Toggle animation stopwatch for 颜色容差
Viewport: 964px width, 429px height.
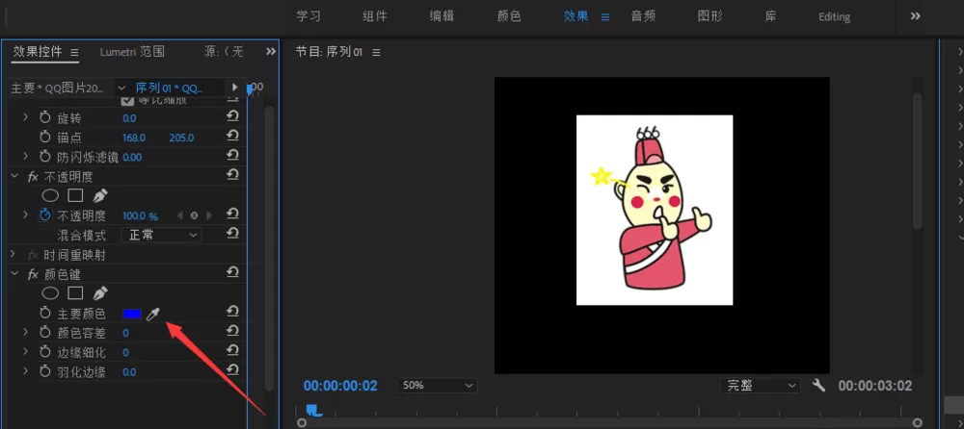(x=45, y=333)
